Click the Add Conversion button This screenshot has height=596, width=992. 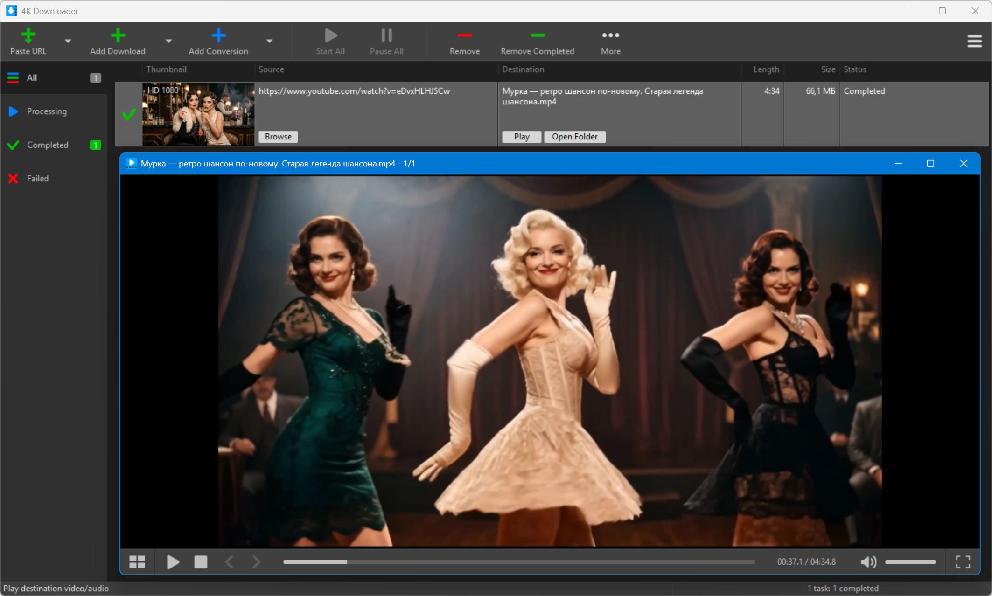coord(218,42)
